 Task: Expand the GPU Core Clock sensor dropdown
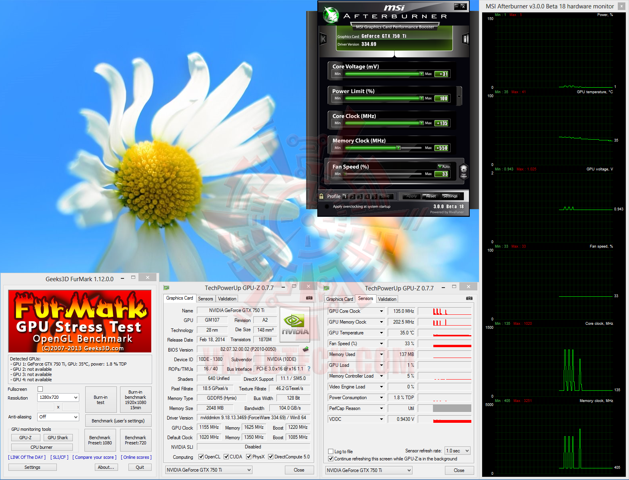click(381, 311)
